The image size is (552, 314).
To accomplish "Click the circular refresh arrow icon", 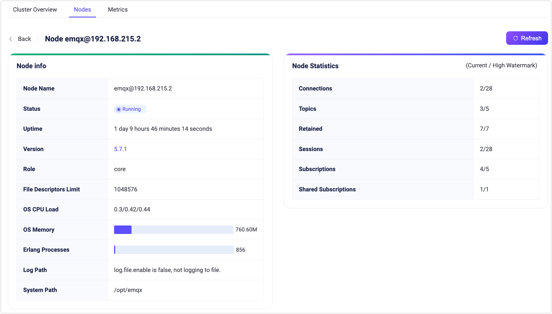I will coord(515,38).
